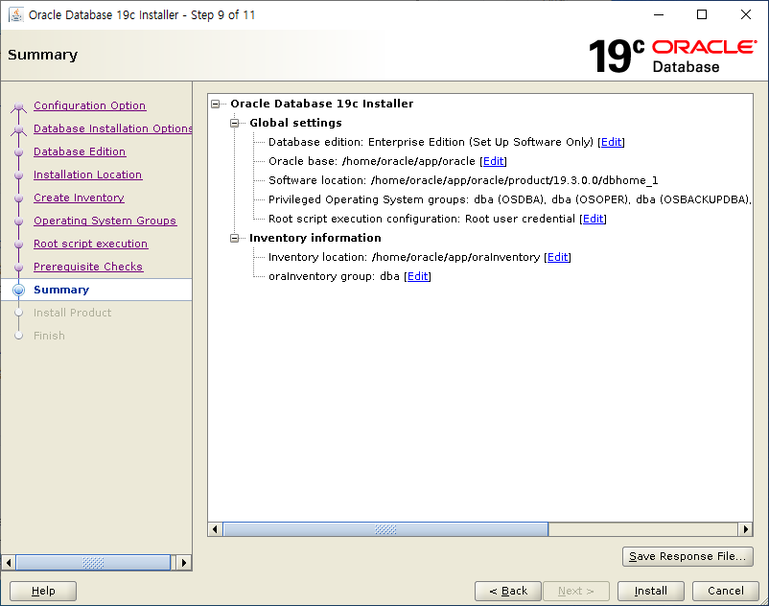Open Help
769x606 pixels.
tap(43, 591)
